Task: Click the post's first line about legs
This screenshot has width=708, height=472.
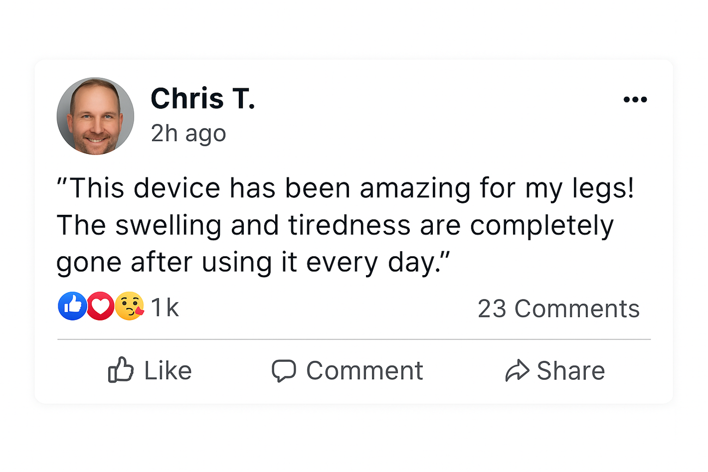Action: point(345,188)
